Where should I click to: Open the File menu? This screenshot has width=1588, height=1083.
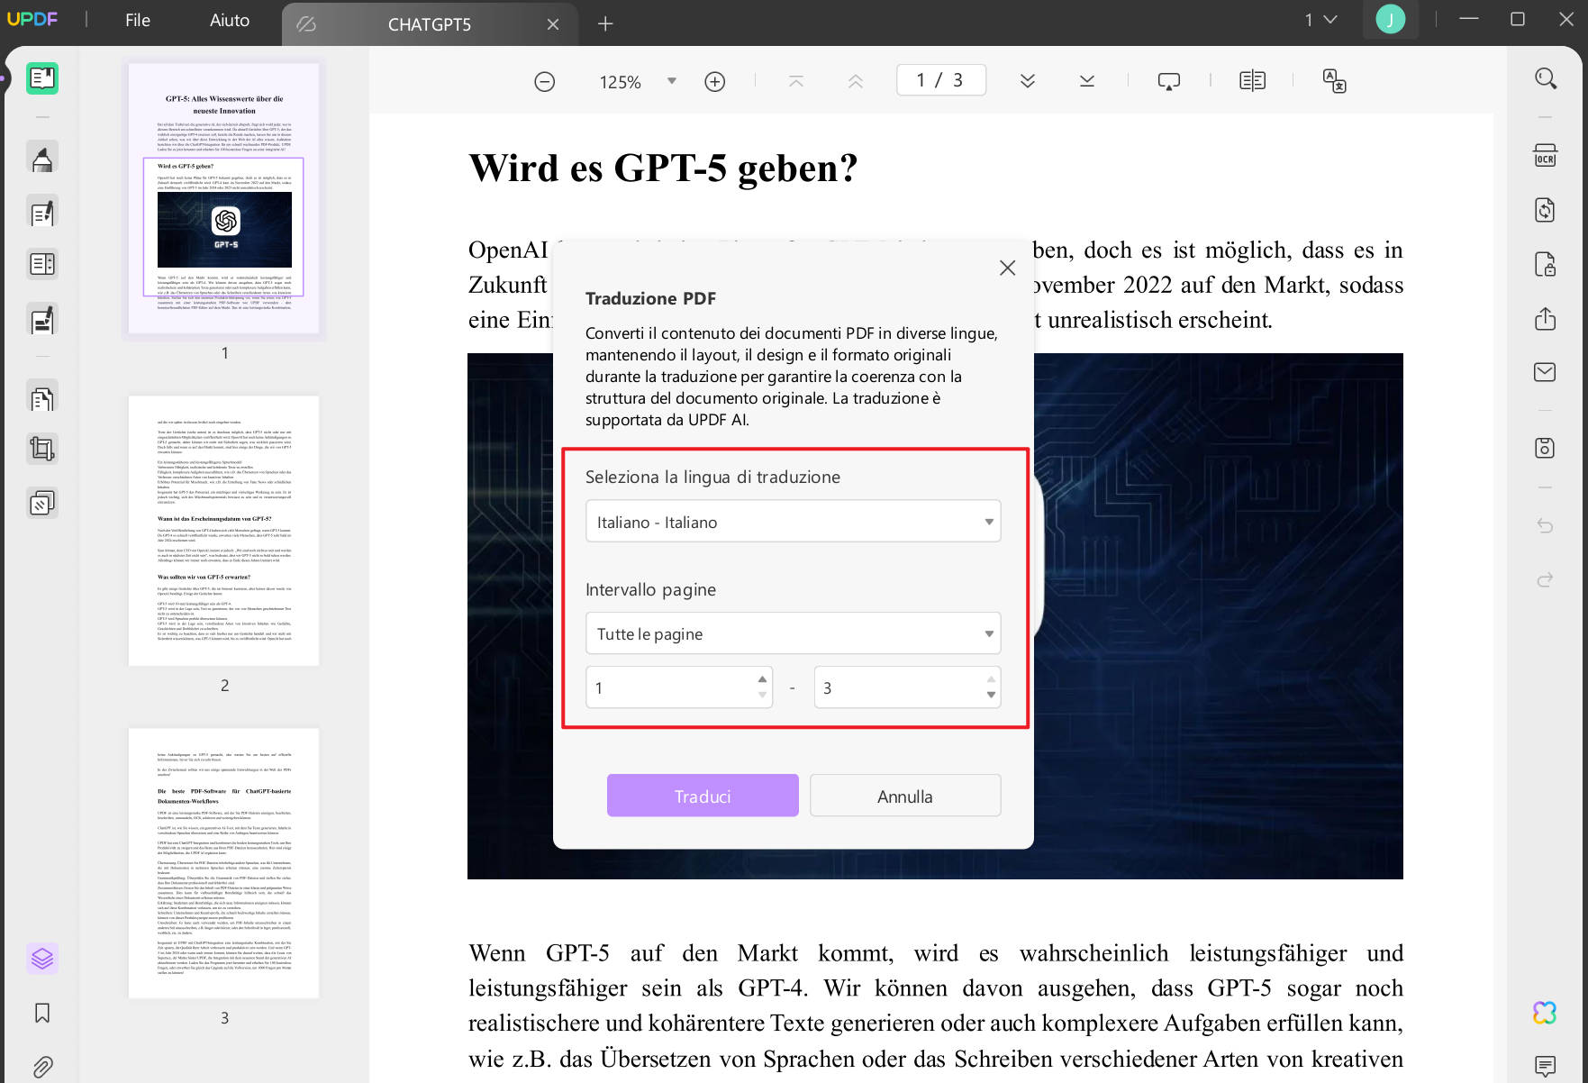(x=138, y=20)
